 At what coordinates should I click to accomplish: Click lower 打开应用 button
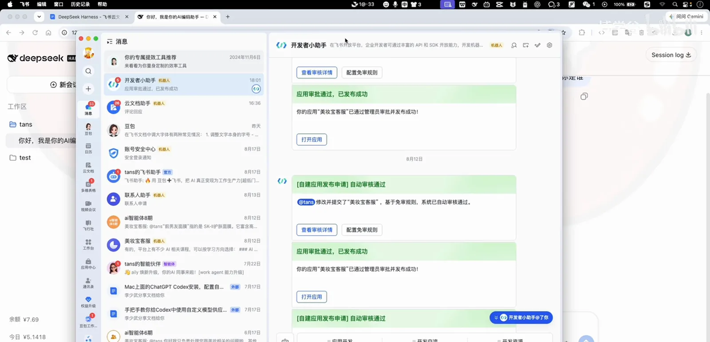(312, 297)
